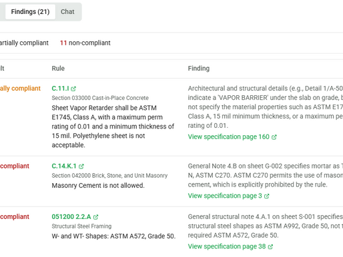Select 'Section 033000 Cast-in-Place Concrete' text
Screen dimensions: 343x257
pyautogui.click(x=100, y=98)
